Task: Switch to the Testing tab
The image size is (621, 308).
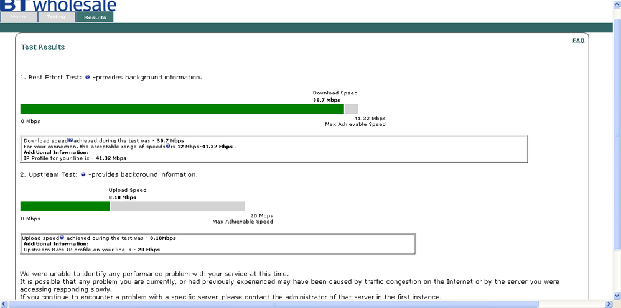Action: [x=56, y=17]
